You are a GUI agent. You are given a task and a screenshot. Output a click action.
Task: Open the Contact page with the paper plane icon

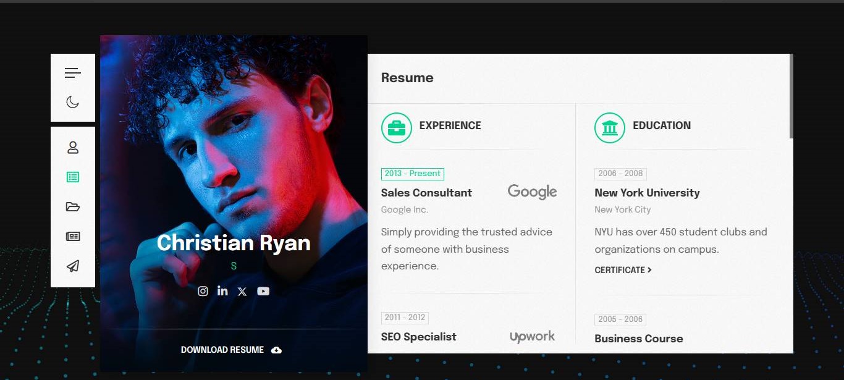[73, 266]
